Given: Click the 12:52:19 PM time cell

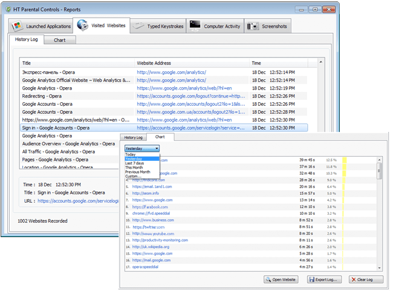Looking at the screenshot, I should click(x=282, y=88).
